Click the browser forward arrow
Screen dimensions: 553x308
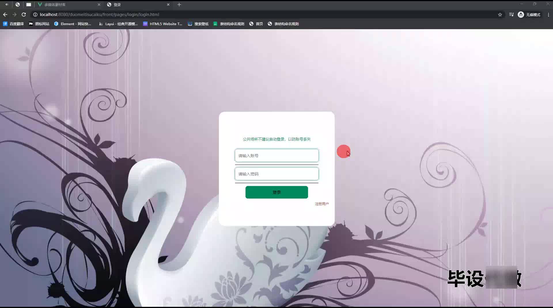14,14
